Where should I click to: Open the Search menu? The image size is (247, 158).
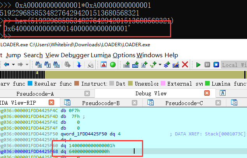click(x=33, y=55)
